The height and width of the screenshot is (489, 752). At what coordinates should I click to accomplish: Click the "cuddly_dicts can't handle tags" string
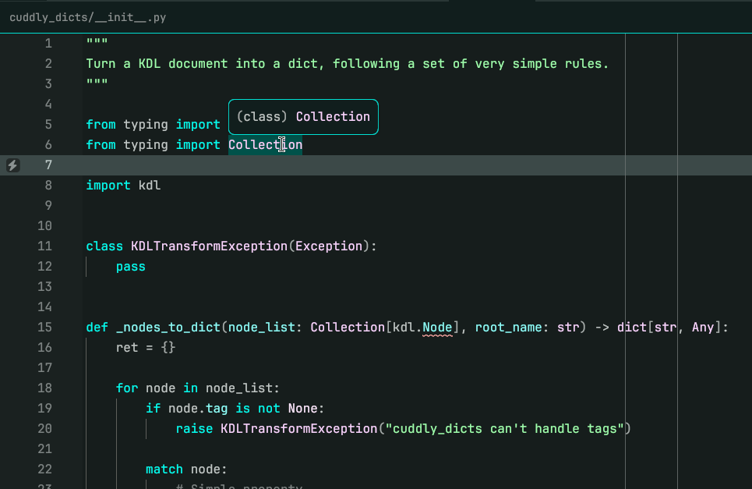506,428
